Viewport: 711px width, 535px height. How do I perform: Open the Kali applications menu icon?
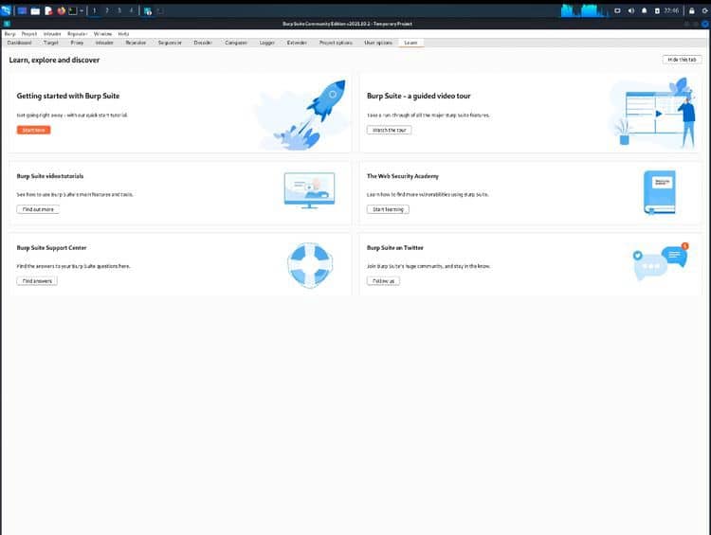coord(6,10)
